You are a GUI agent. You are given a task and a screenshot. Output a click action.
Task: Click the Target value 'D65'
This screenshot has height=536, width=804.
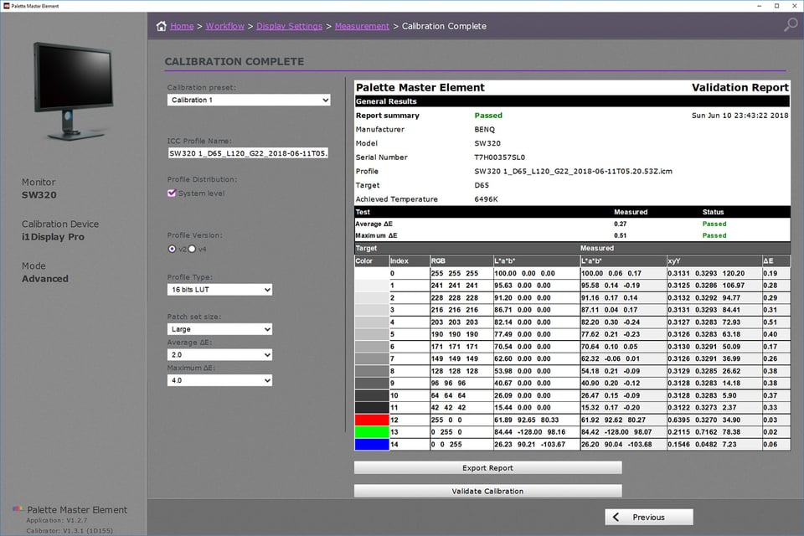pos(482,185)
